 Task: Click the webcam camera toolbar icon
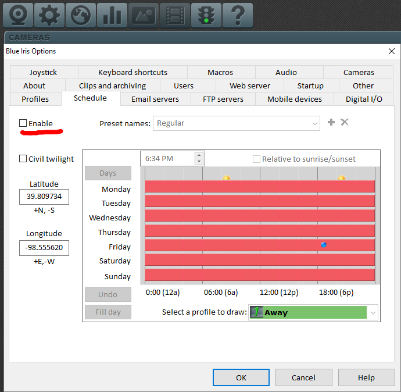point(18,15)
